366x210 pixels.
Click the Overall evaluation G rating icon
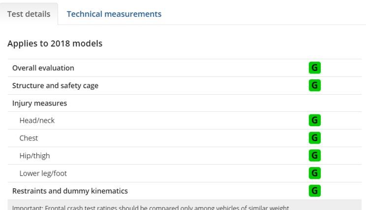[315, 68]
